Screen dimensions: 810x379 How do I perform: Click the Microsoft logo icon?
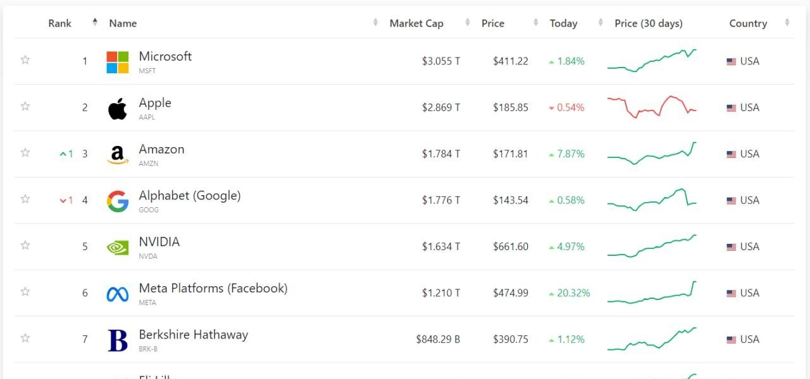[118, 62]
